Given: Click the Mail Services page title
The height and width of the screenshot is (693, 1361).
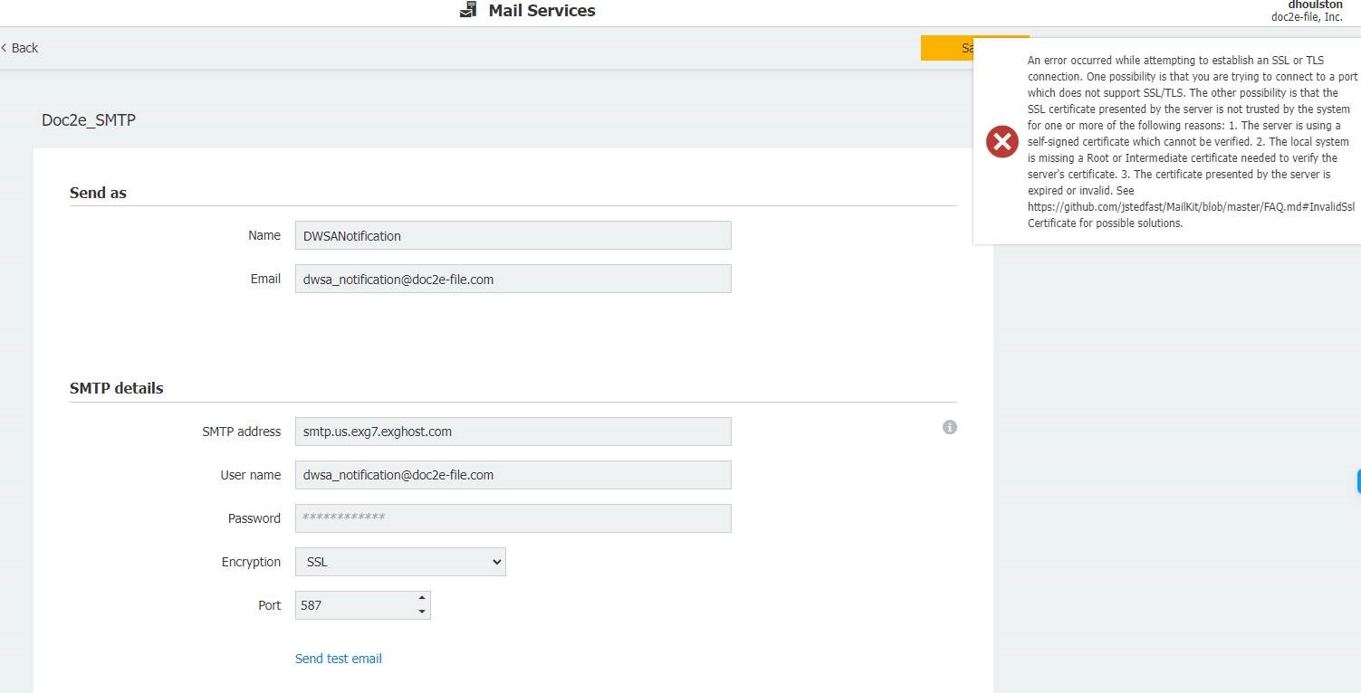Looking at the screenshot, I should [542, 11].
